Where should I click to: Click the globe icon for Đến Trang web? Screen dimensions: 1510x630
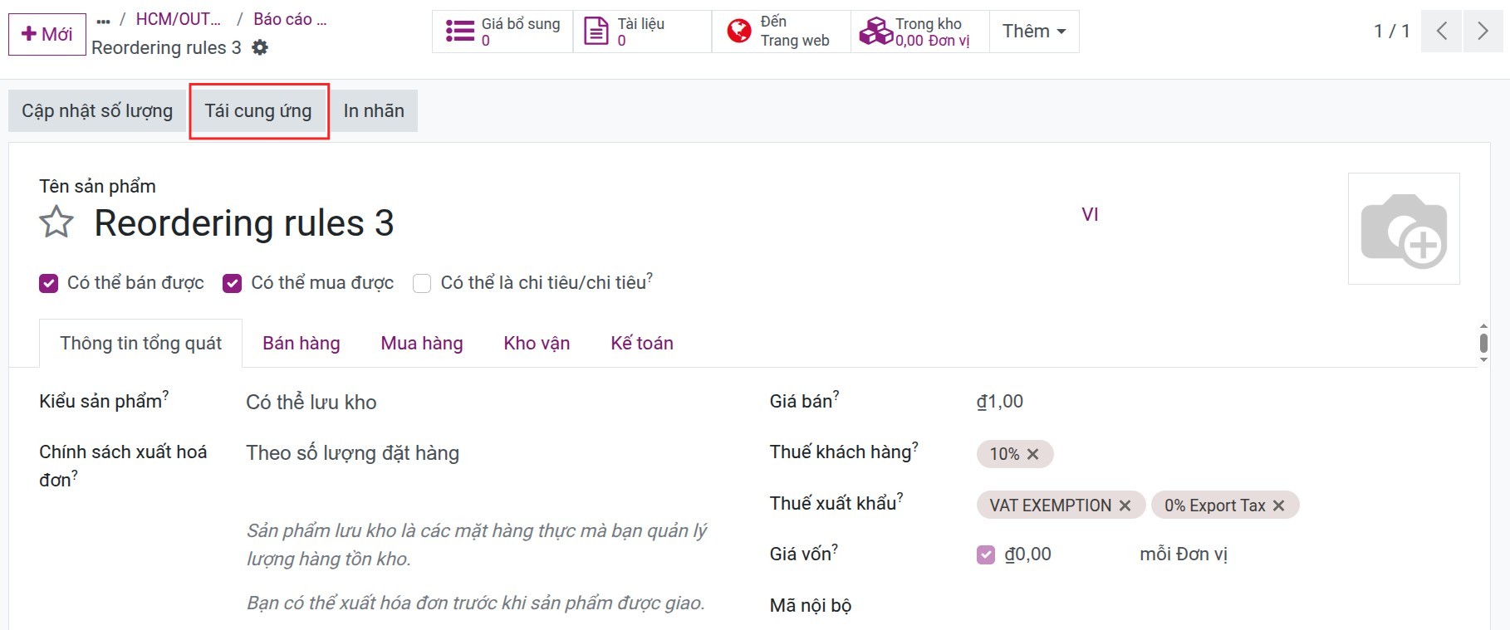(x=739, y=32)
